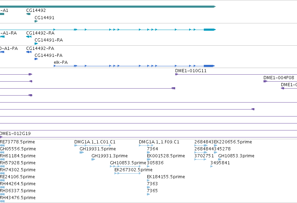The width and height of the screenshot is (297, 203).
Task: Click the DME1-010G11 clone label
Action: point(191,71)
